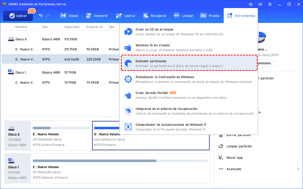Select the Disco 0 row in list
The width and height of the screenshot is (303, 189).
click(60, 39)
